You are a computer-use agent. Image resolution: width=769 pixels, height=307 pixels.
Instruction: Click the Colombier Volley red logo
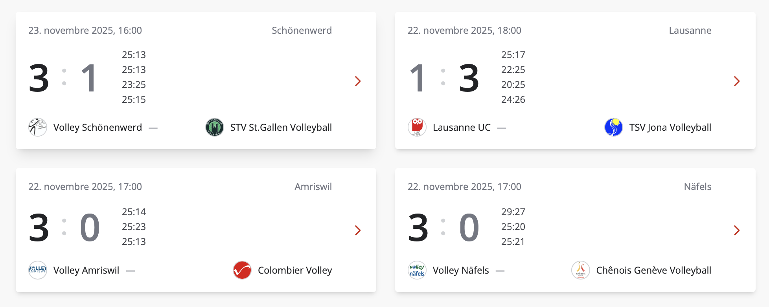click(242, 270)
